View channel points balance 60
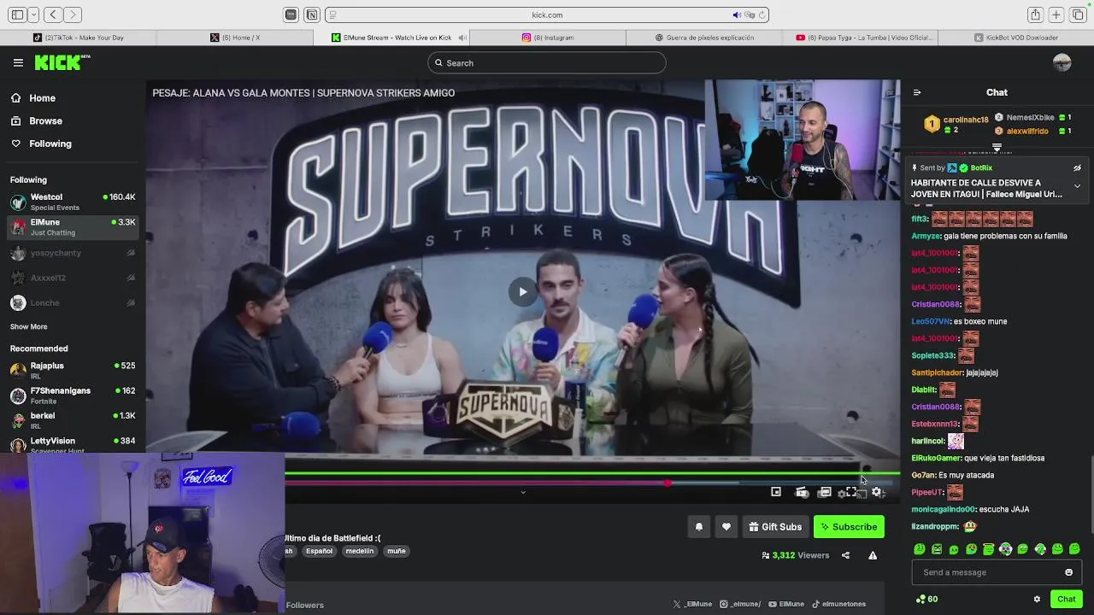 [x=926, y=599]
